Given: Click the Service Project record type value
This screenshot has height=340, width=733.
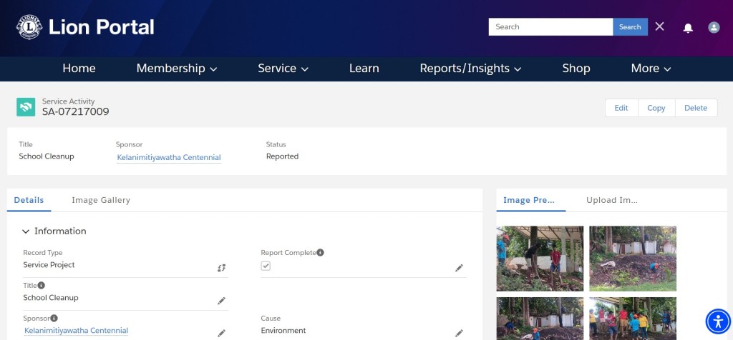Looking at the screenshot, I should point(49,265).
